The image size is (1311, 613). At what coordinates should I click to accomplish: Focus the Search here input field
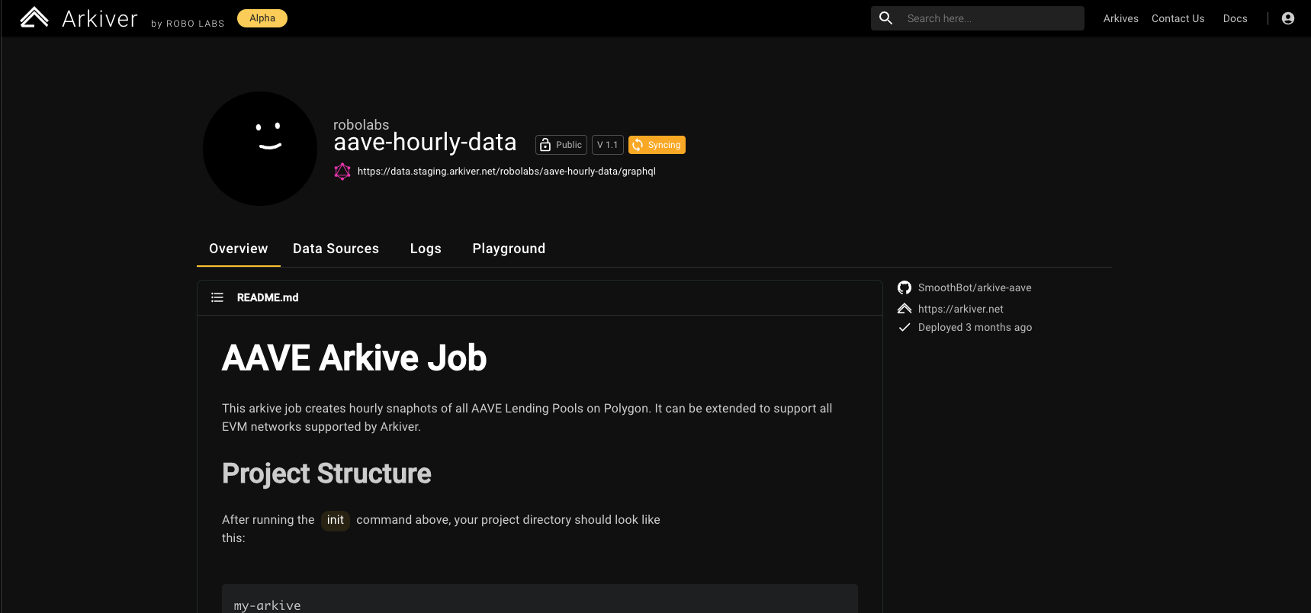[x=978, y=18]
